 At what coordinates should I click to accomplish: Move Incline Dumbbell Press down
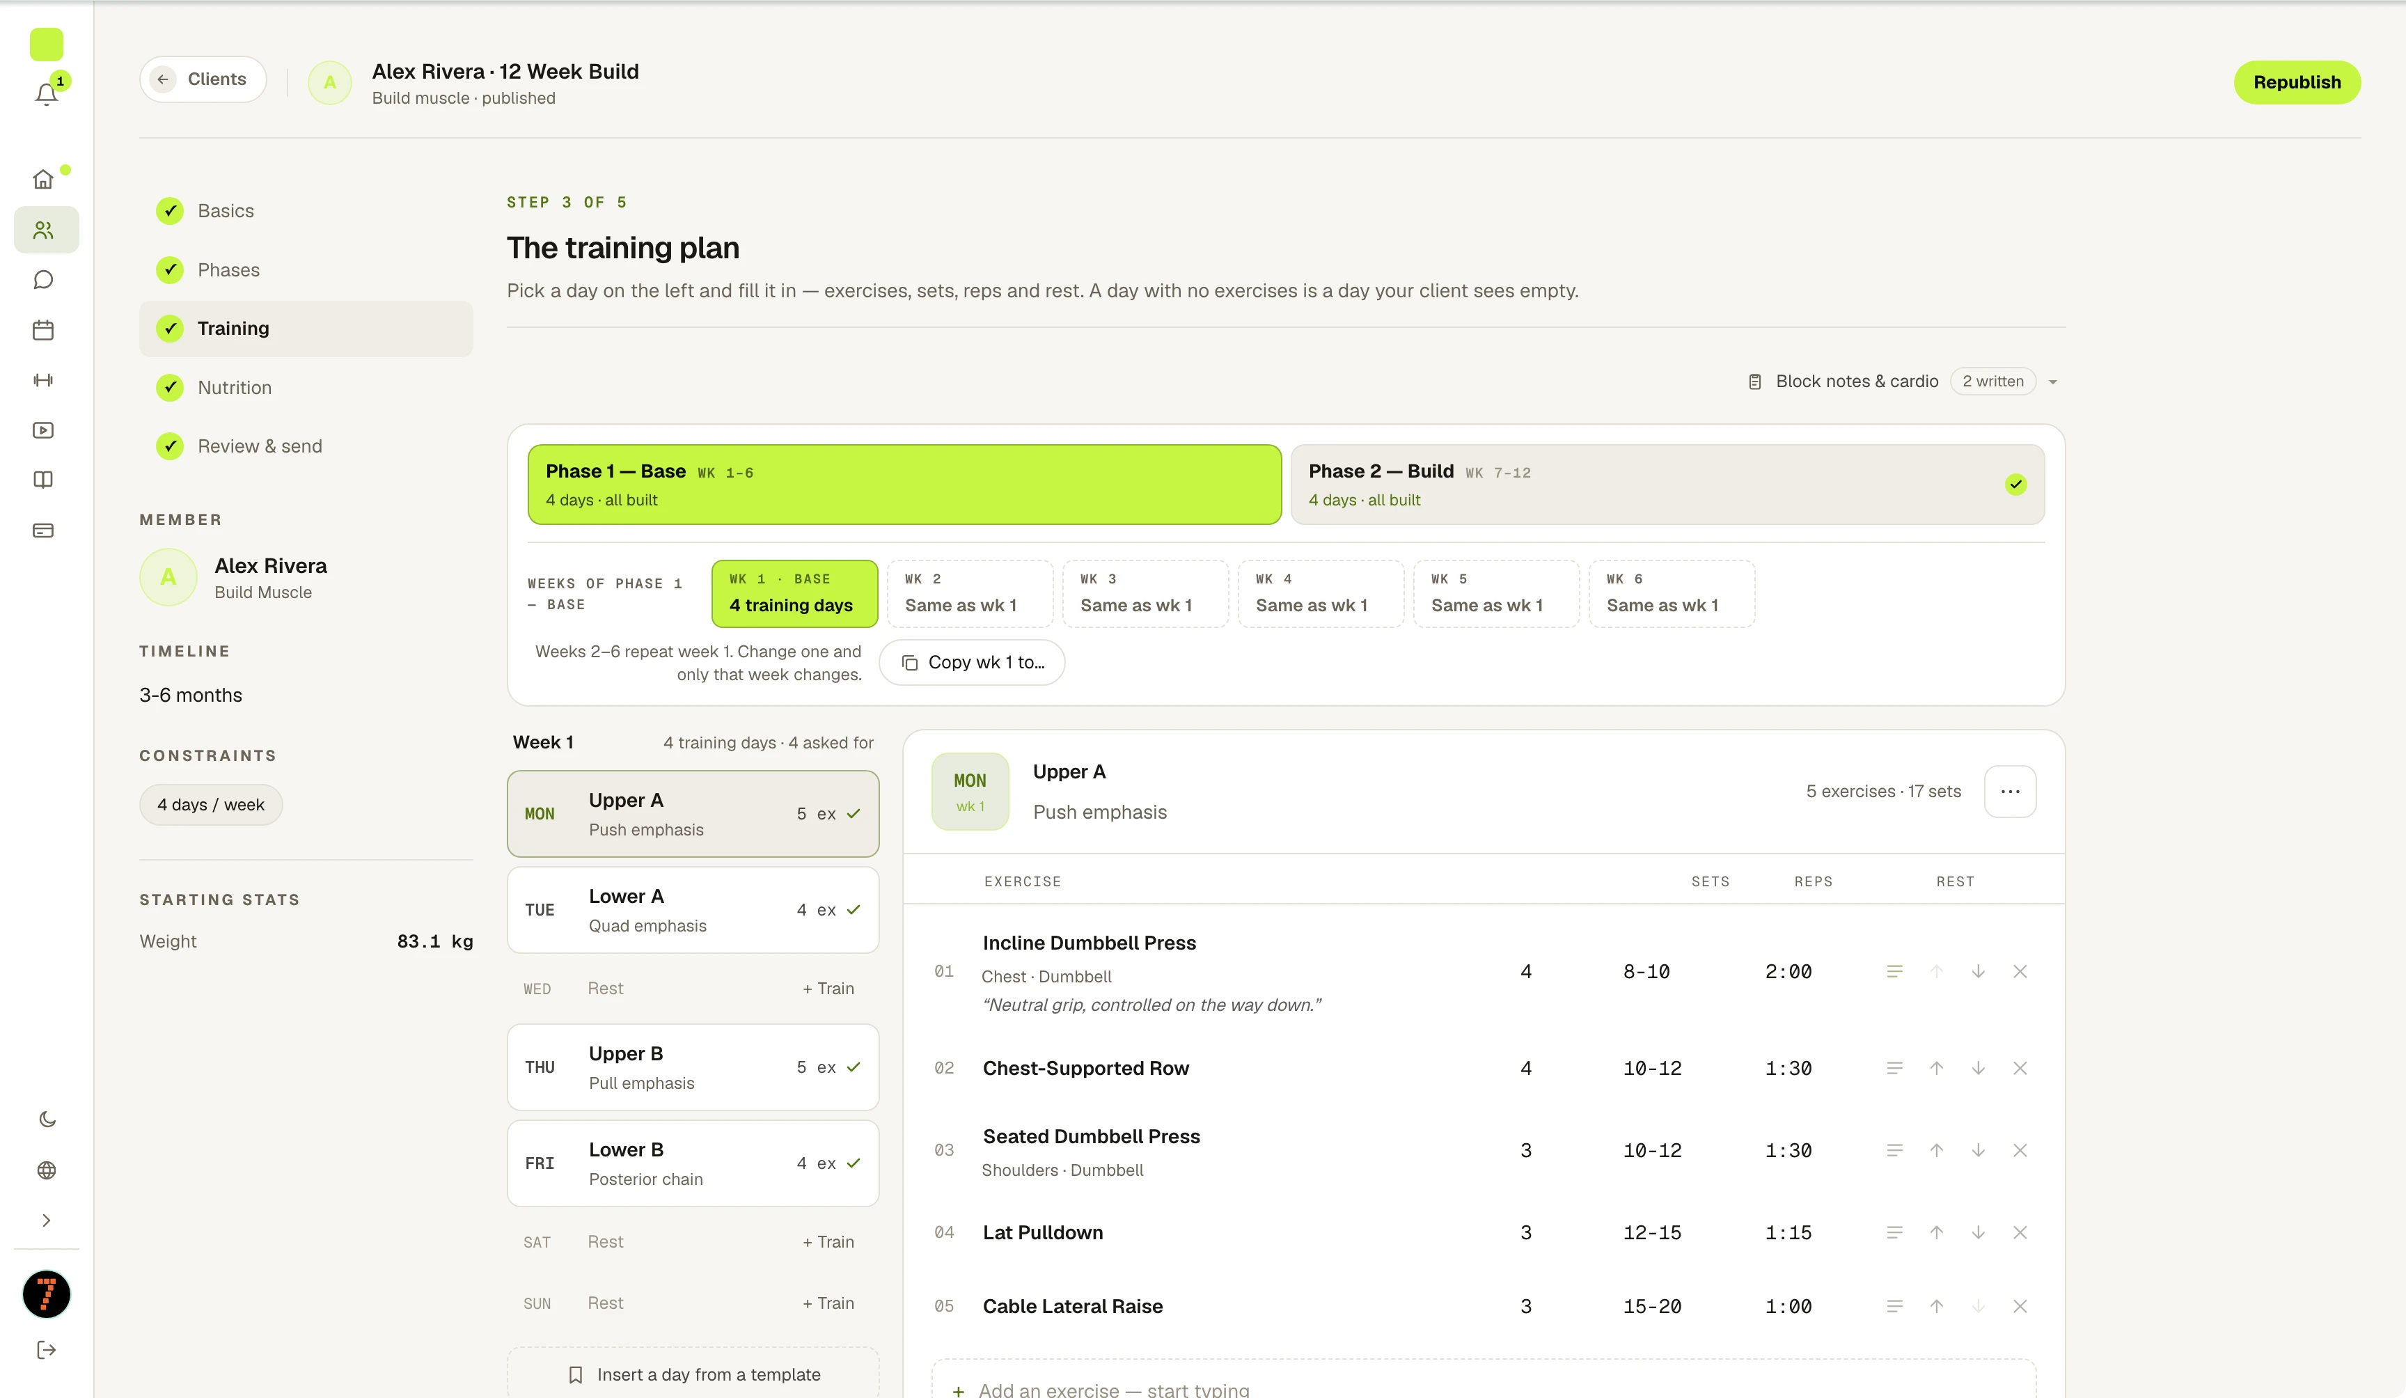[1977, 971]
